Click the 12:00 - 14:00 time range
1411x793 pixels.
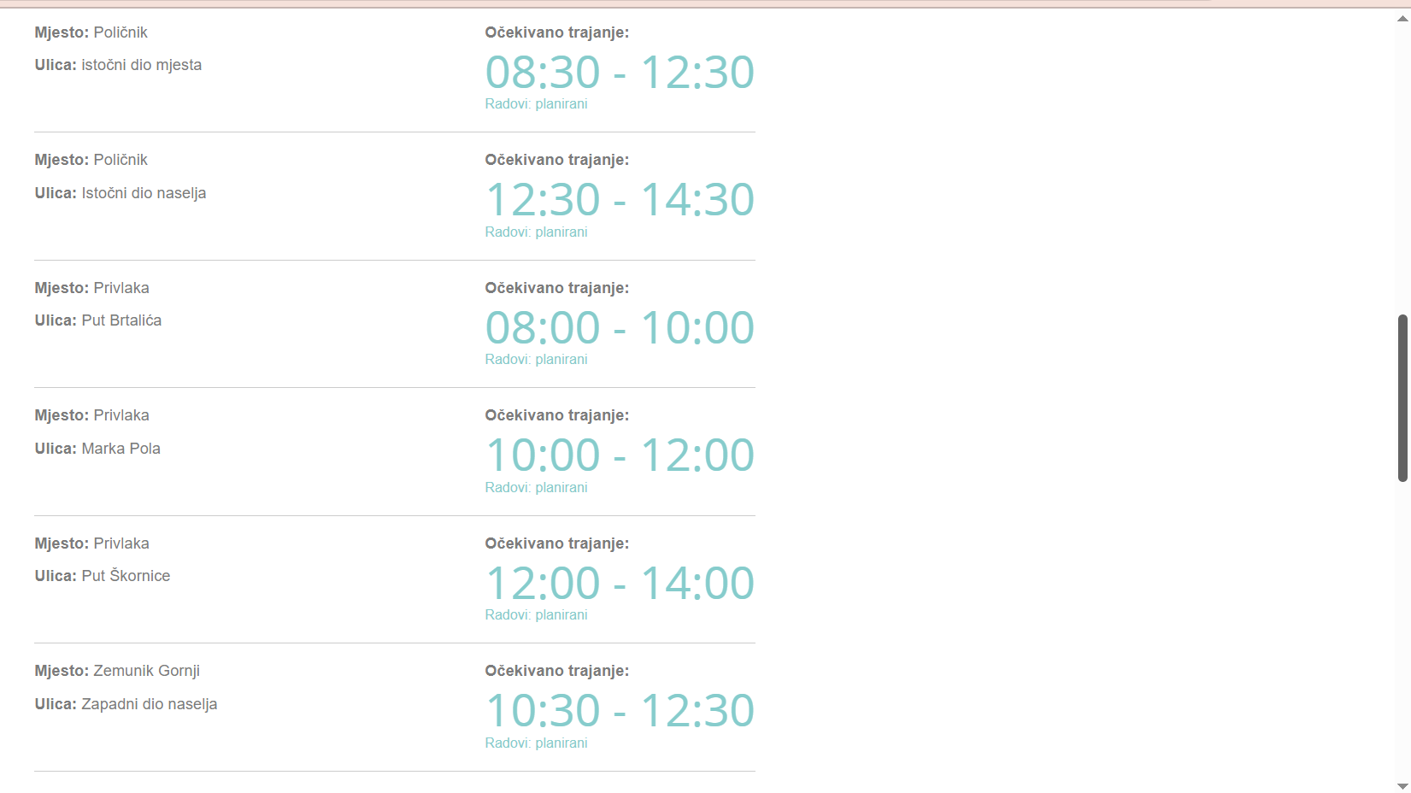620,584
